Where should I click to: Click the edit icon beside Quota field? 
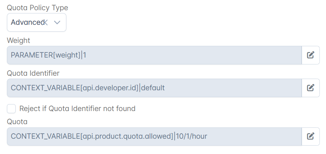coord(310,137)
